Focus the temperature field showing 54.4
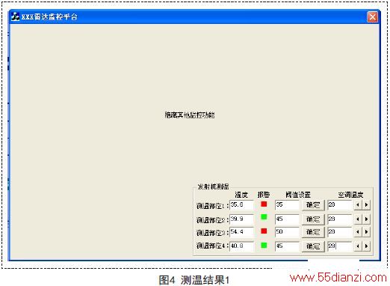Screen dimensions: 390x286 241,232
